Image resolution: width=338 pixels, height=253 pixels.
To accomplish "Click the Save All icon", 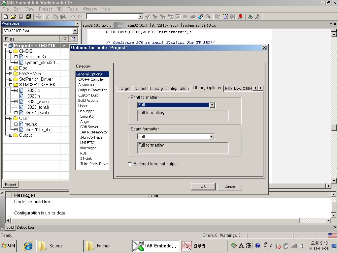I will [x=29, y=16].
